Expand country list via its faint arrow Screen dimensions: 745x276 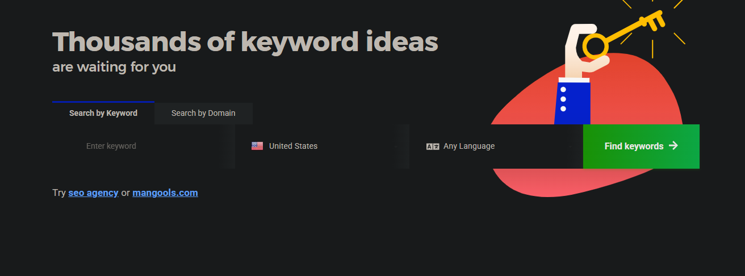click(x=397, y=147)
